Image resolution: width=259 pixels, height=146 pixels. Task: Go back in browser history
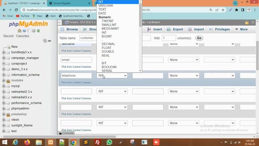tap(4, 10)
